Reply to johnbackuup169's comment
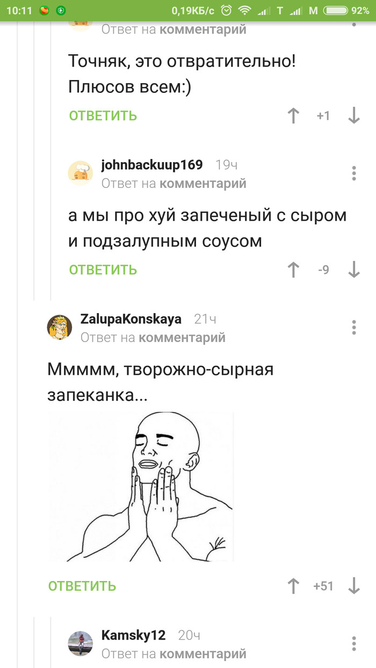The image size is (376, 668). coord(103,270)
